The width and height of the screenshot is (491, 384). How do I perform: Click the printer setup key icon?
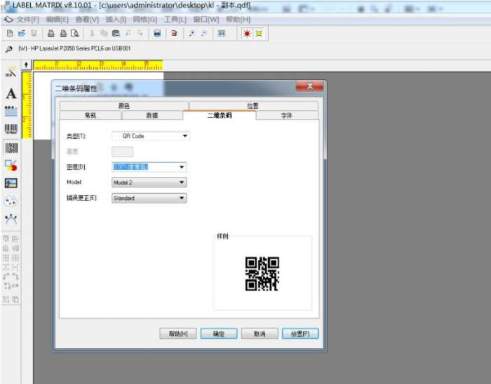coord(8,49)
